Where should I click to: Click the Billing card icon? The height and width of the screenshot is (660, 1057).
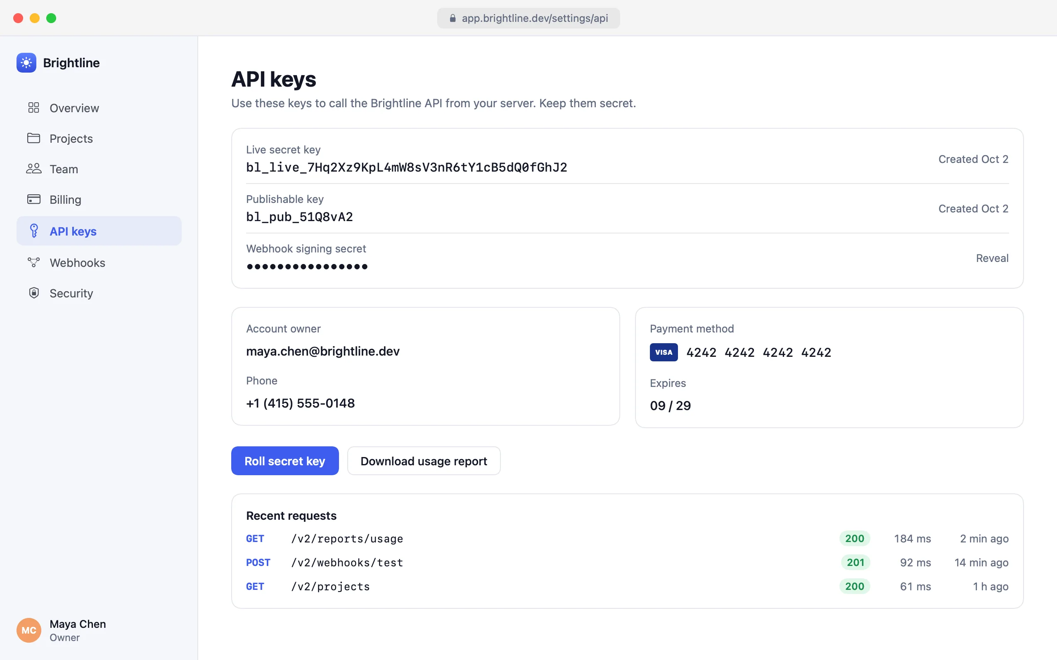pos(33,200)
